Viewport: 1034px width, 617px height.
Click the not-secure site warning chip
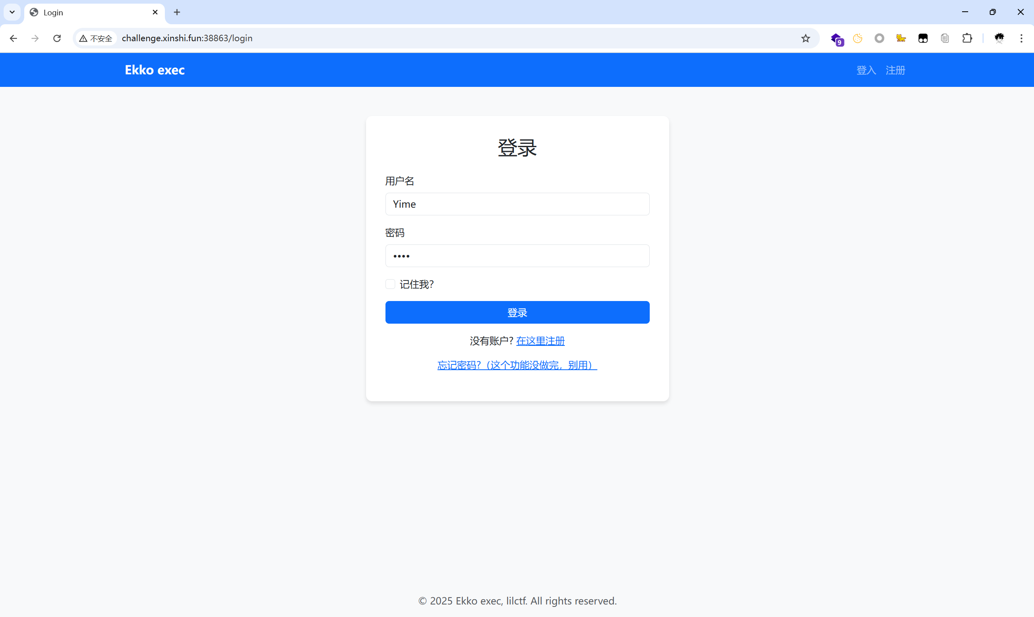click(96, 38)
